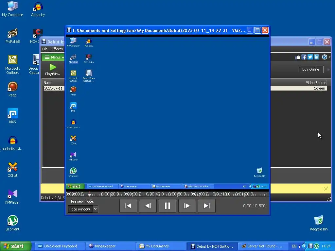Open Debut help question-mark icon
Screen dimensions: 335x251
[x=324, y=57]
